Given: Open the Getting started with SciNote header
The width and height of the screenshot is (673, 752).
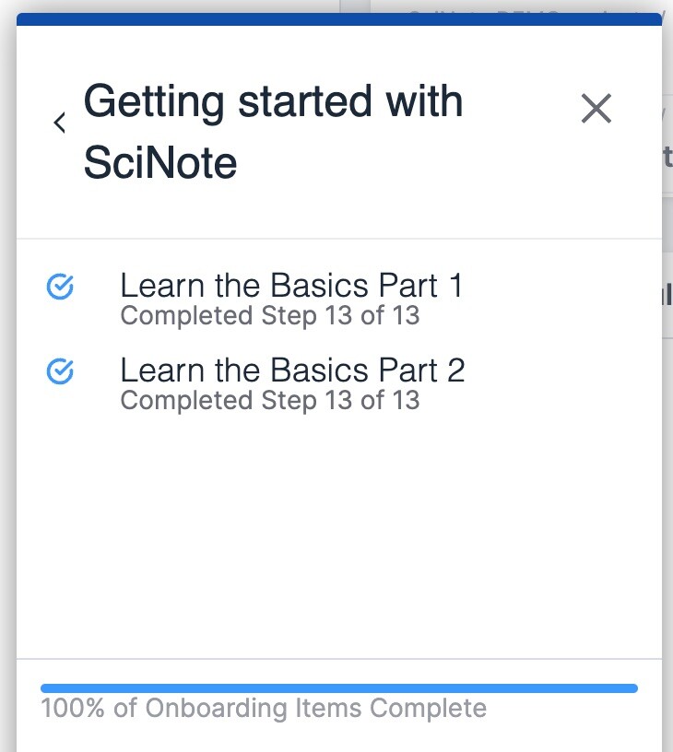Looking at the screenshot, I should 273,132.
